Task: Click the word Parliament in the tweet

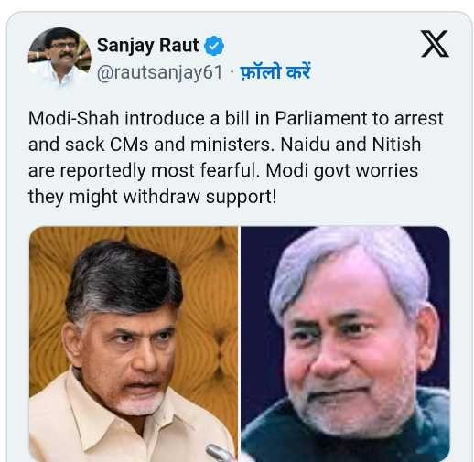Action: tap(321, 118)
